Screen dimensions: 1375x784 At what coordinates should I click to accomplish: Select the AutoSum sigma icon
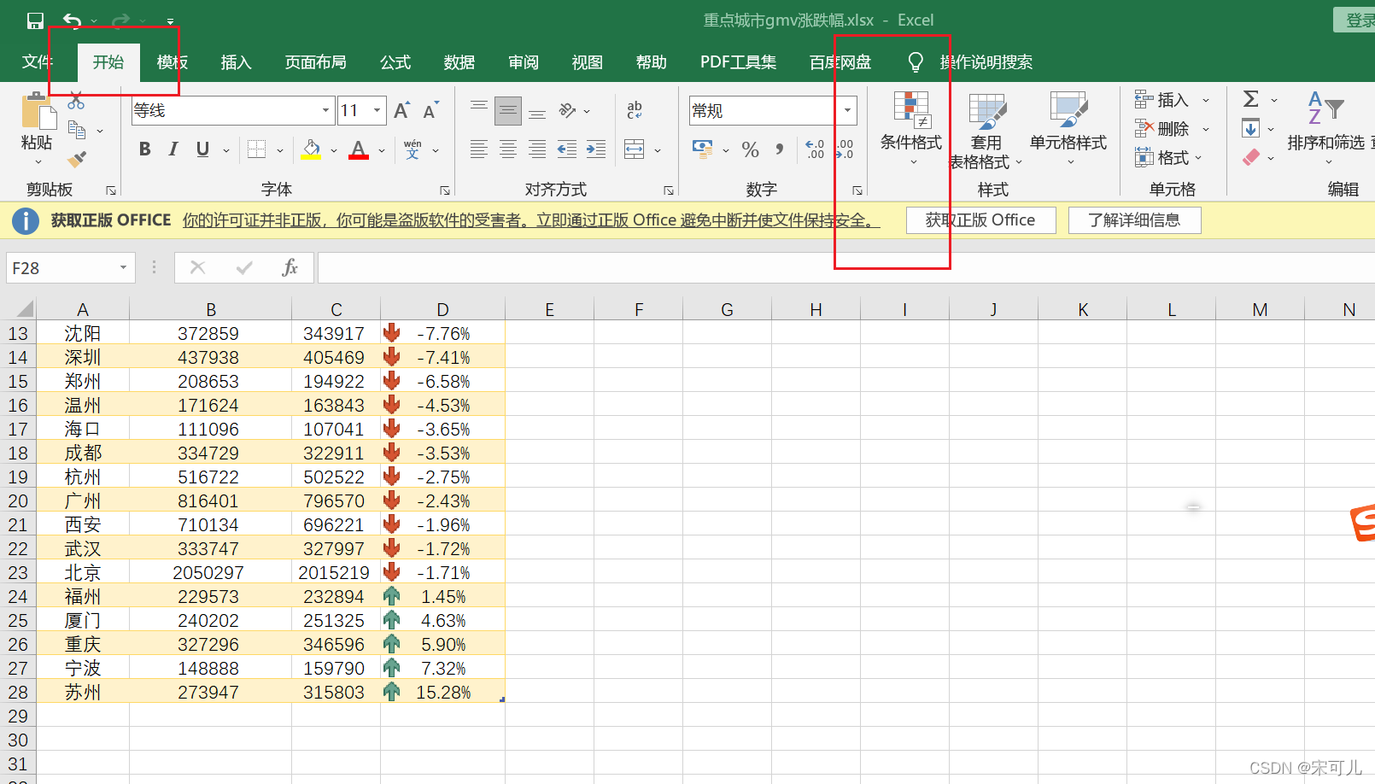point(1251,99)
